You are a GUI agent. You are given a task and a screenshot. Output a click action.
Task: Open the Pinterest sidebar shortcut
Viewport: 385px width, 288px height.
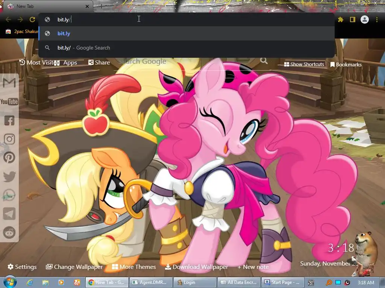[x=9, y=157]
